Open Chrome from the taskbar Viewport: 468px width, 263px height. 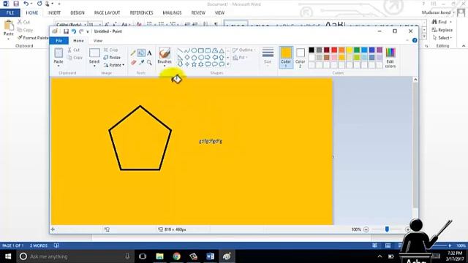[x=176, y=256]
